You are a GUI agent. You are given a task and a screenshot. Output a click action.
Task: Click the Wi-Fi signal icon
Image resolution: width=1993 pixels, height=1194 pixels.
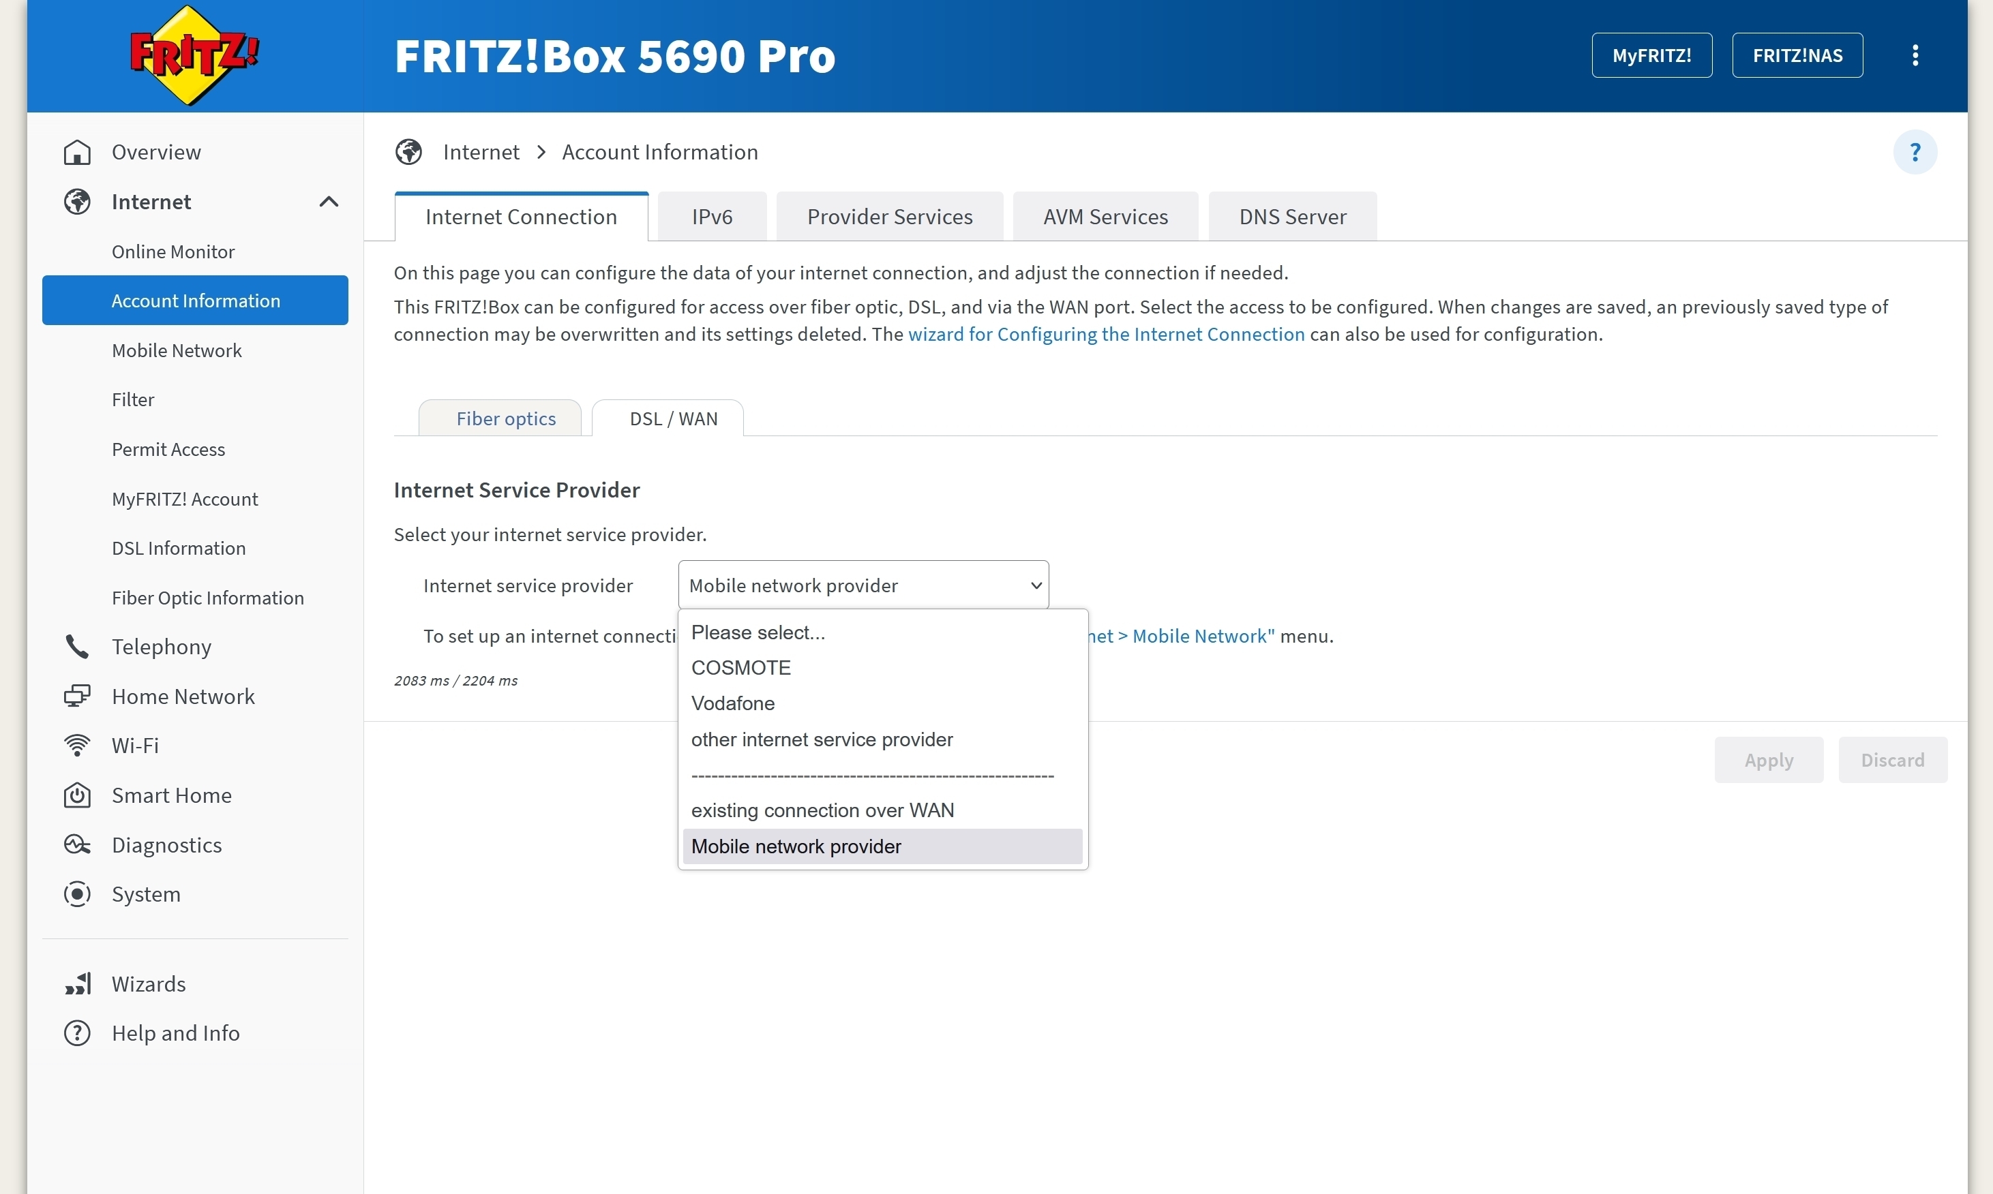point(77,745)
